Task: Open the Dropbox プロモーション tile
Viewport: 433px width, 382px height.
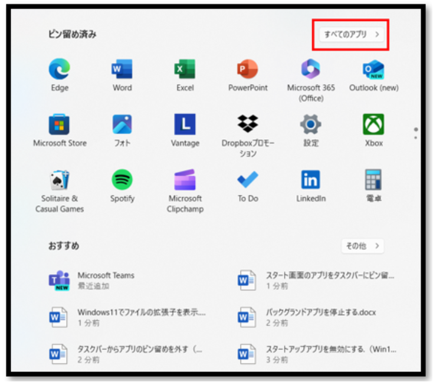Action: click(248, 136)
